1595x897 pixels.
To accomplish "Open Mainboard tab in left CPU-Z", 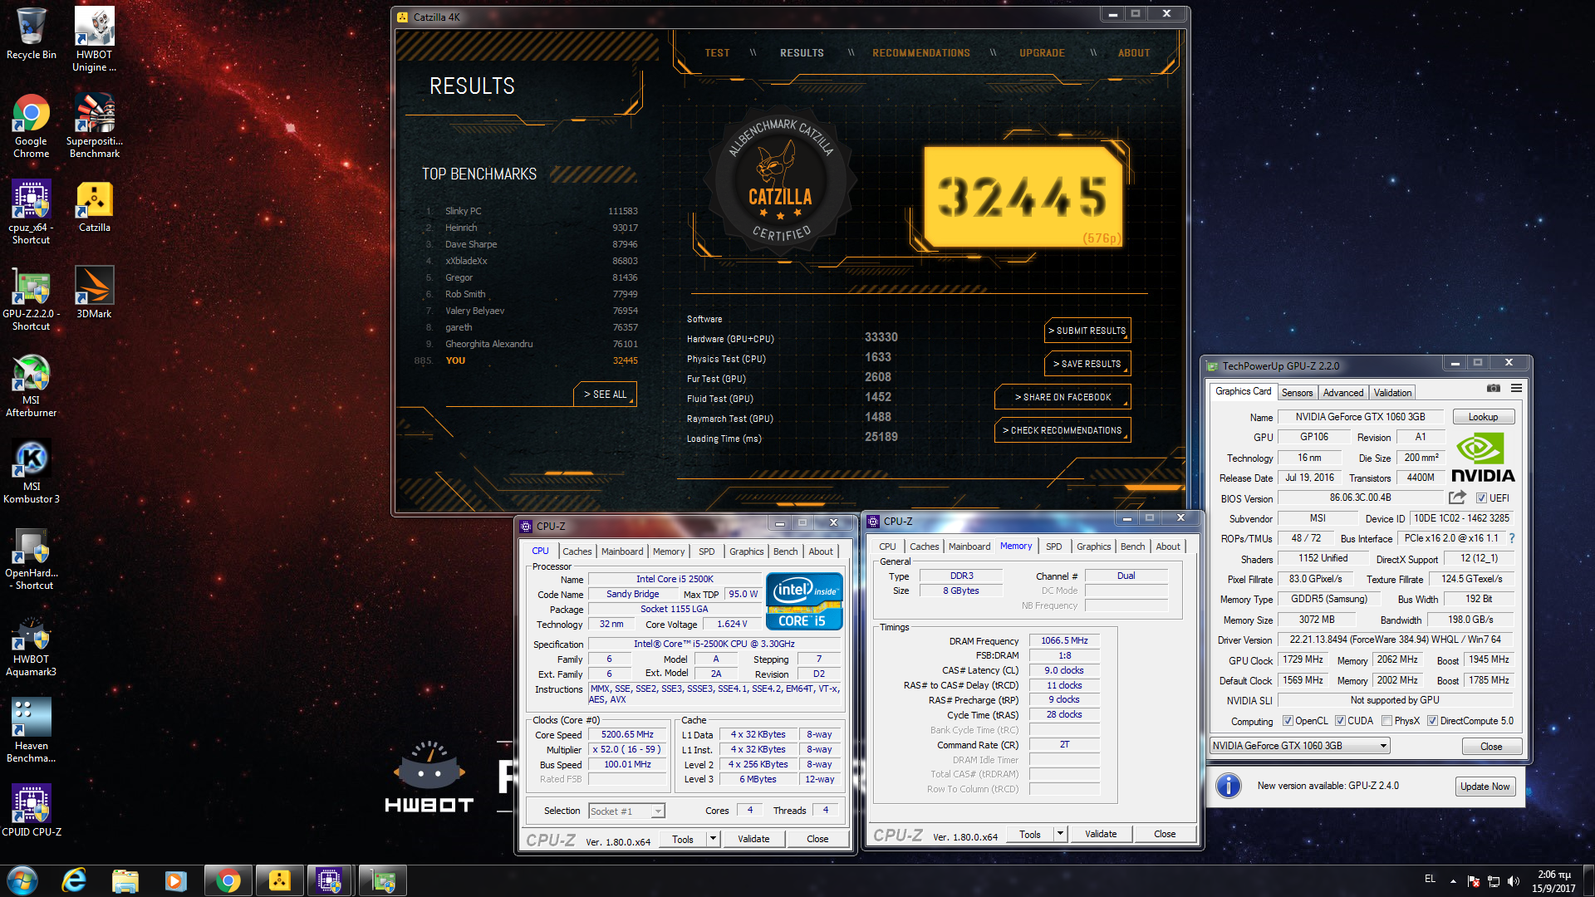I will (622, 551).
